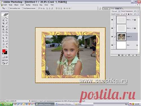The width and height of the screenshot is (141, 106).
Task: Select the History Brush tool
Action: tap(6, 29)
